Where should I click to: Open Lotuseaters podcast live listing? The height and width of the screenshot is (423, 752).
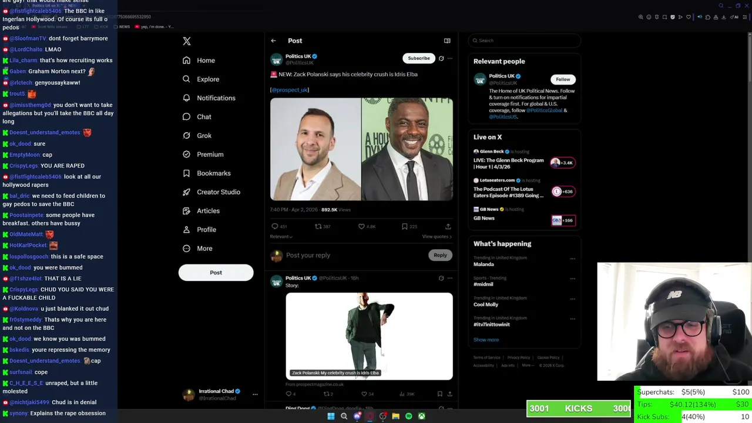point(525,189)
